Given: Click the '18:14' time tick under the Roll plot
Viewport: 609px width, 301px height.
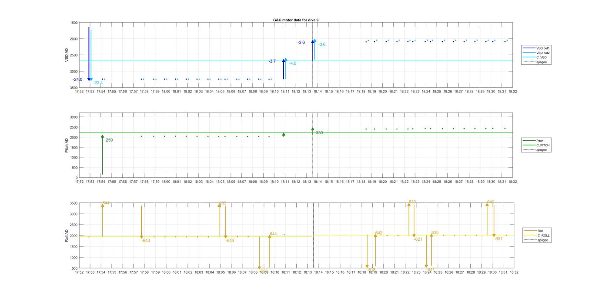Looking at the screenshot, I should point(318,272).
